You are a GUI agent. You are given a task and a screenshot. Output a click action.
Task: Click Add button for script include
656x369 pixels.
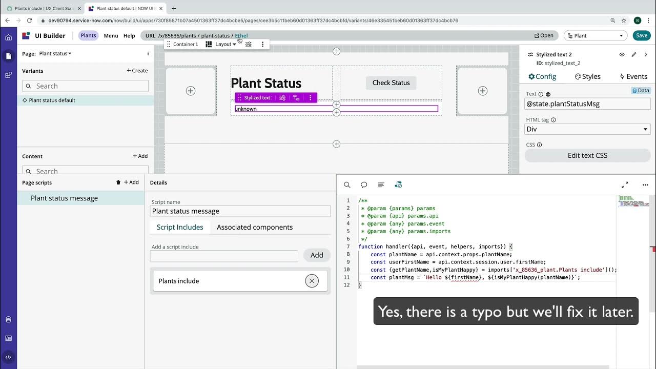tap(317, 255)
